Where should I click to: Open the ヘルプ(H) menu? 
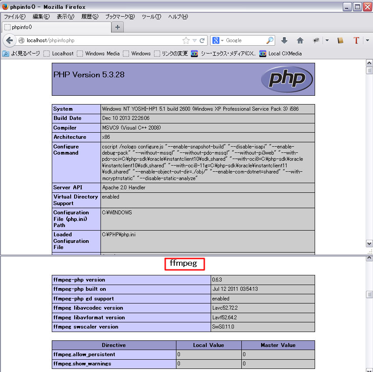[x=178, y=17]
